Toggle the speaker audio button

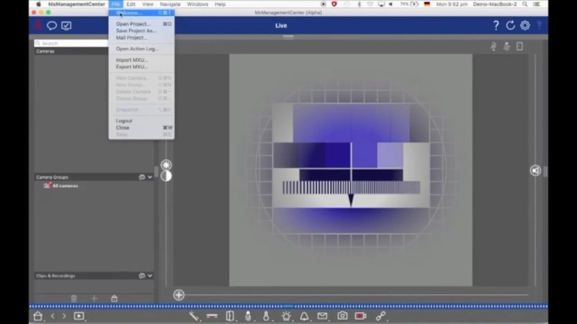click(535, 170)
